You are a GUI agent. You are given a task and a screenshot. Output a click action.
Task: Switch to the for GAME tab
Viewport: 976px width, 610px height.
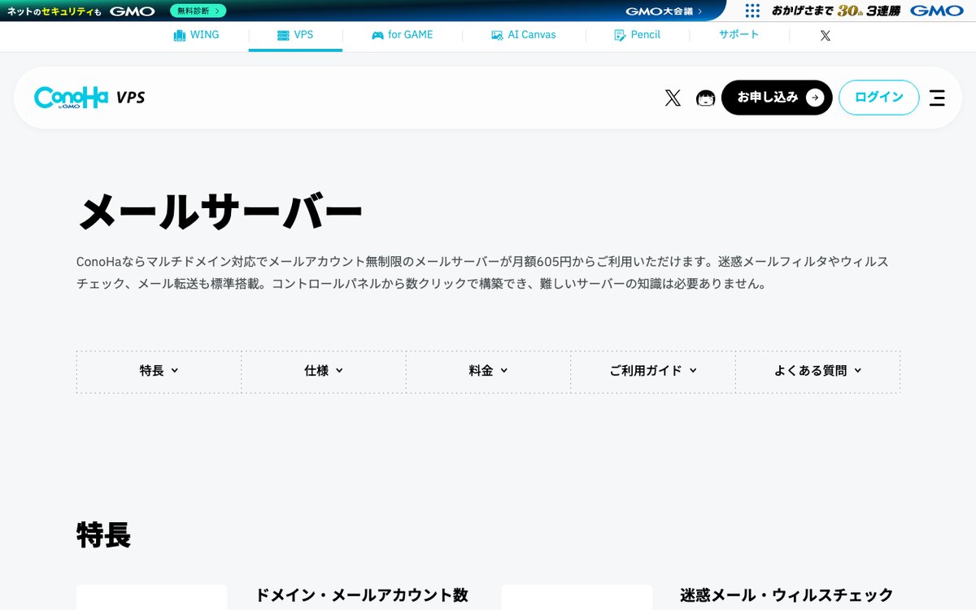coord(403,35)
